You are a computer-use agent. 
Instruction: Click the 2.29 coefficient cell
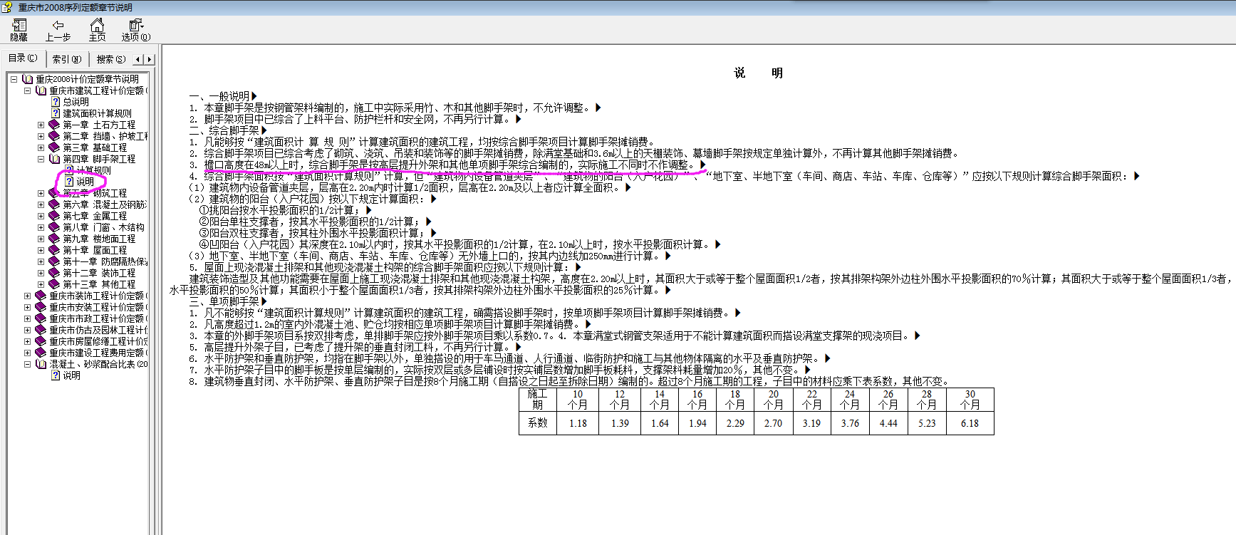tap(735, 423)
